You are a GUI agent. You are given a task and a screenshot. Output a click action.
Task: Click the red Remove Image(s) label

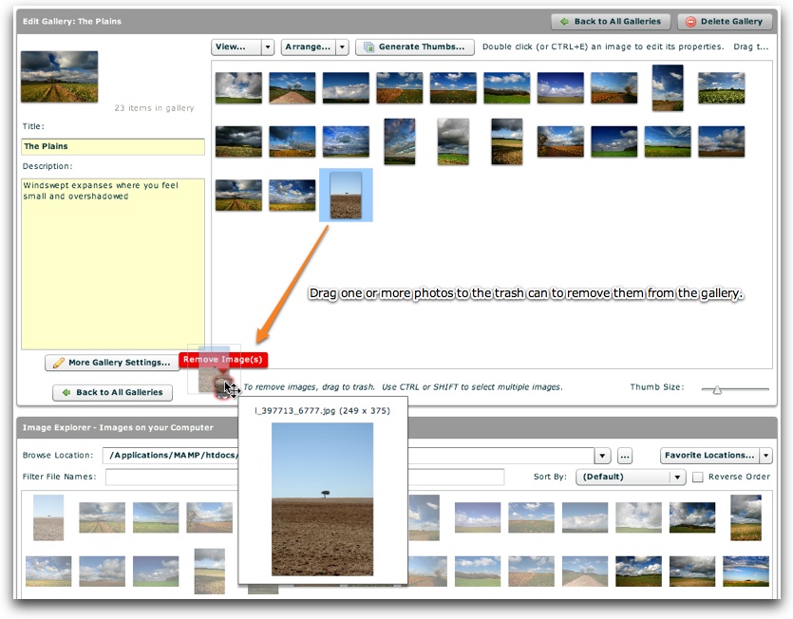click(x=224, y=360)
